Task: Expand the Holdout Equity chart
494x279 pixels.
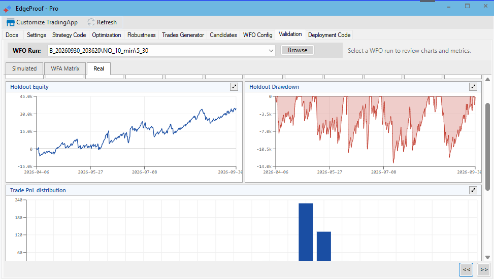Action: (x=234, y=87)
